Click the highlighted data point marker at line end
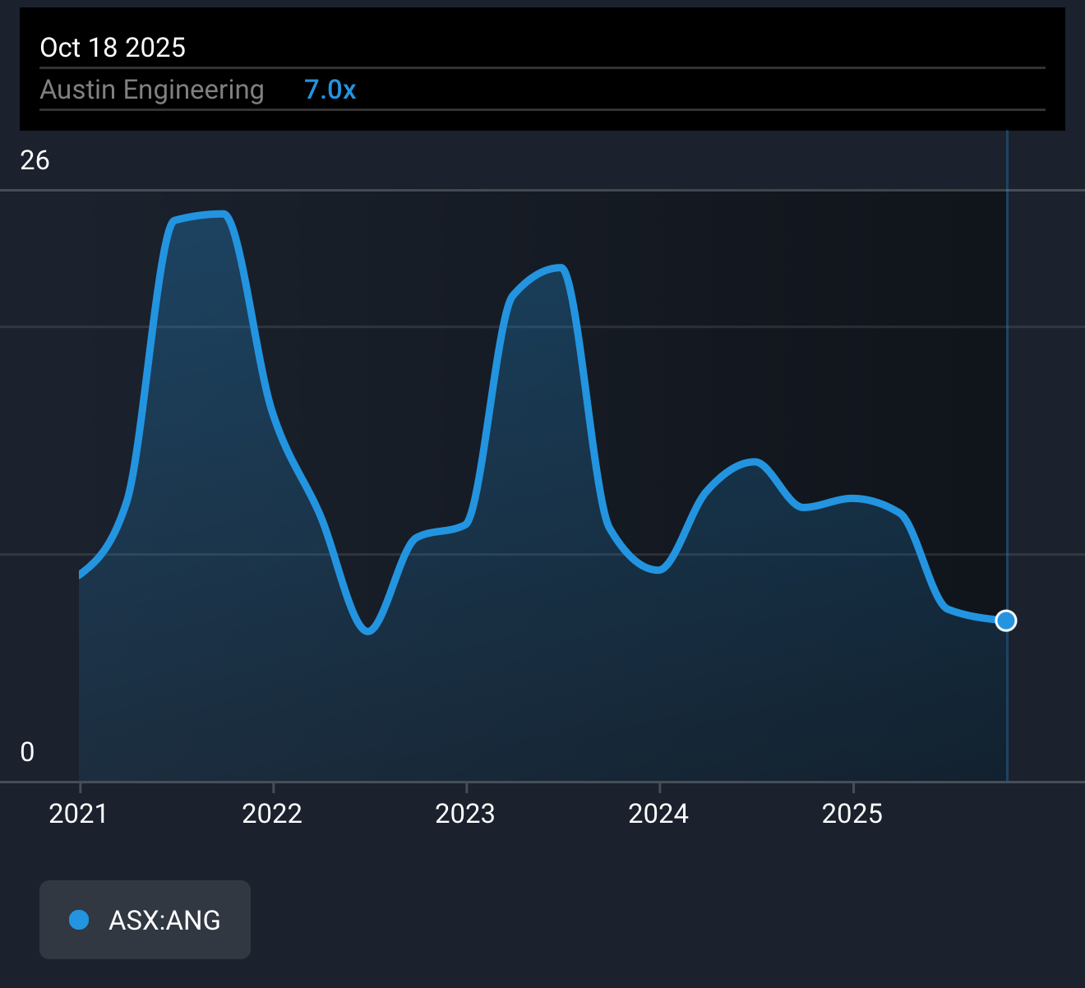1085x988 pixels. (1005, 621)
